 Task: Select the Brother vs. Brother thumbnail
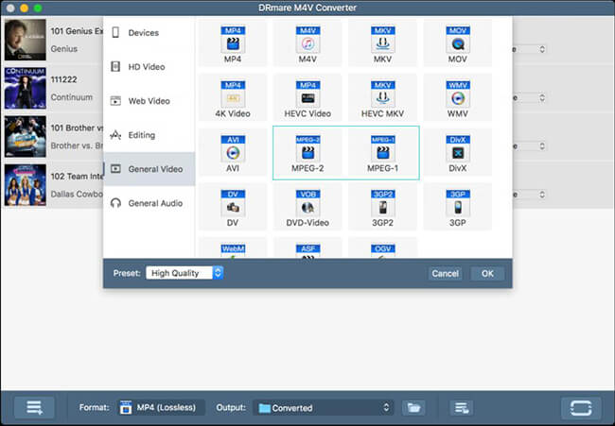click(x=26, y=137)
